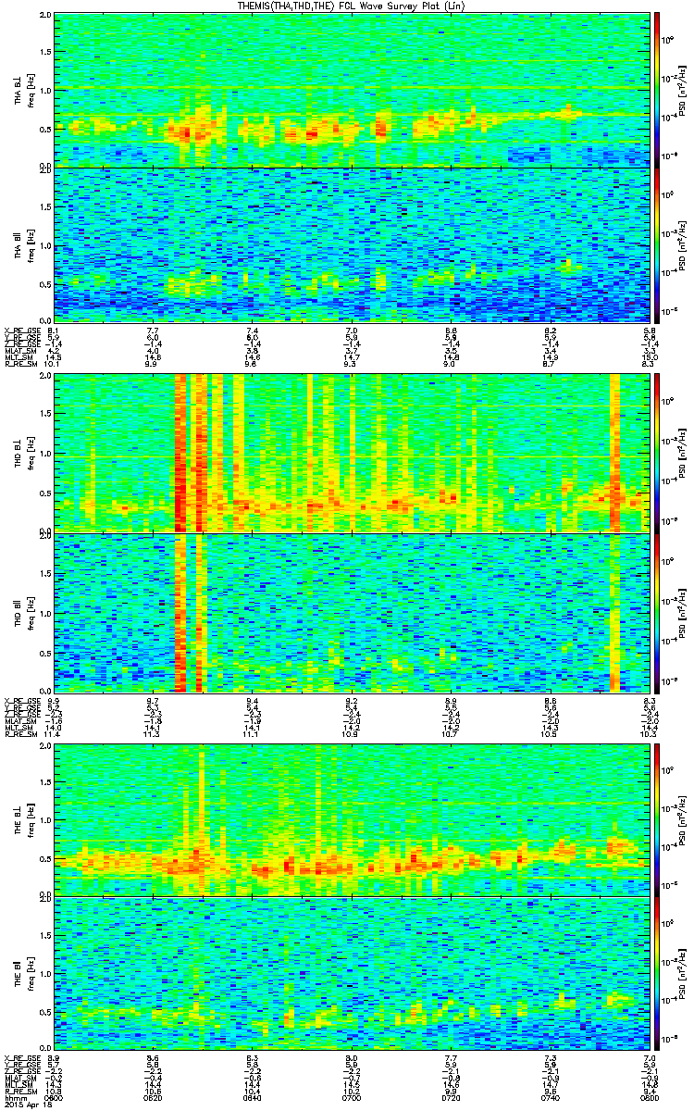Click X_RE_GSE label below THA panels

point(22,331)
